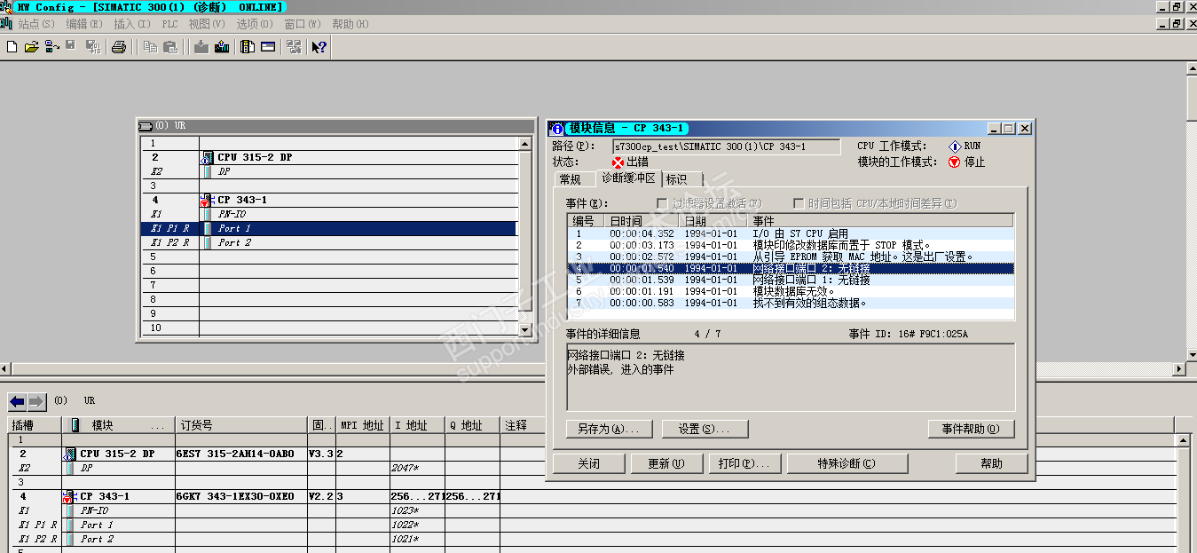Click the 订货号 column header in the lower table
The width and height of the screenshot is (1197, 553).
click(240, 425)
